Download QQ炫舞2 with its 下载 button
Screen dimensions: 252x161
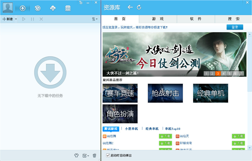click(165, 143)
